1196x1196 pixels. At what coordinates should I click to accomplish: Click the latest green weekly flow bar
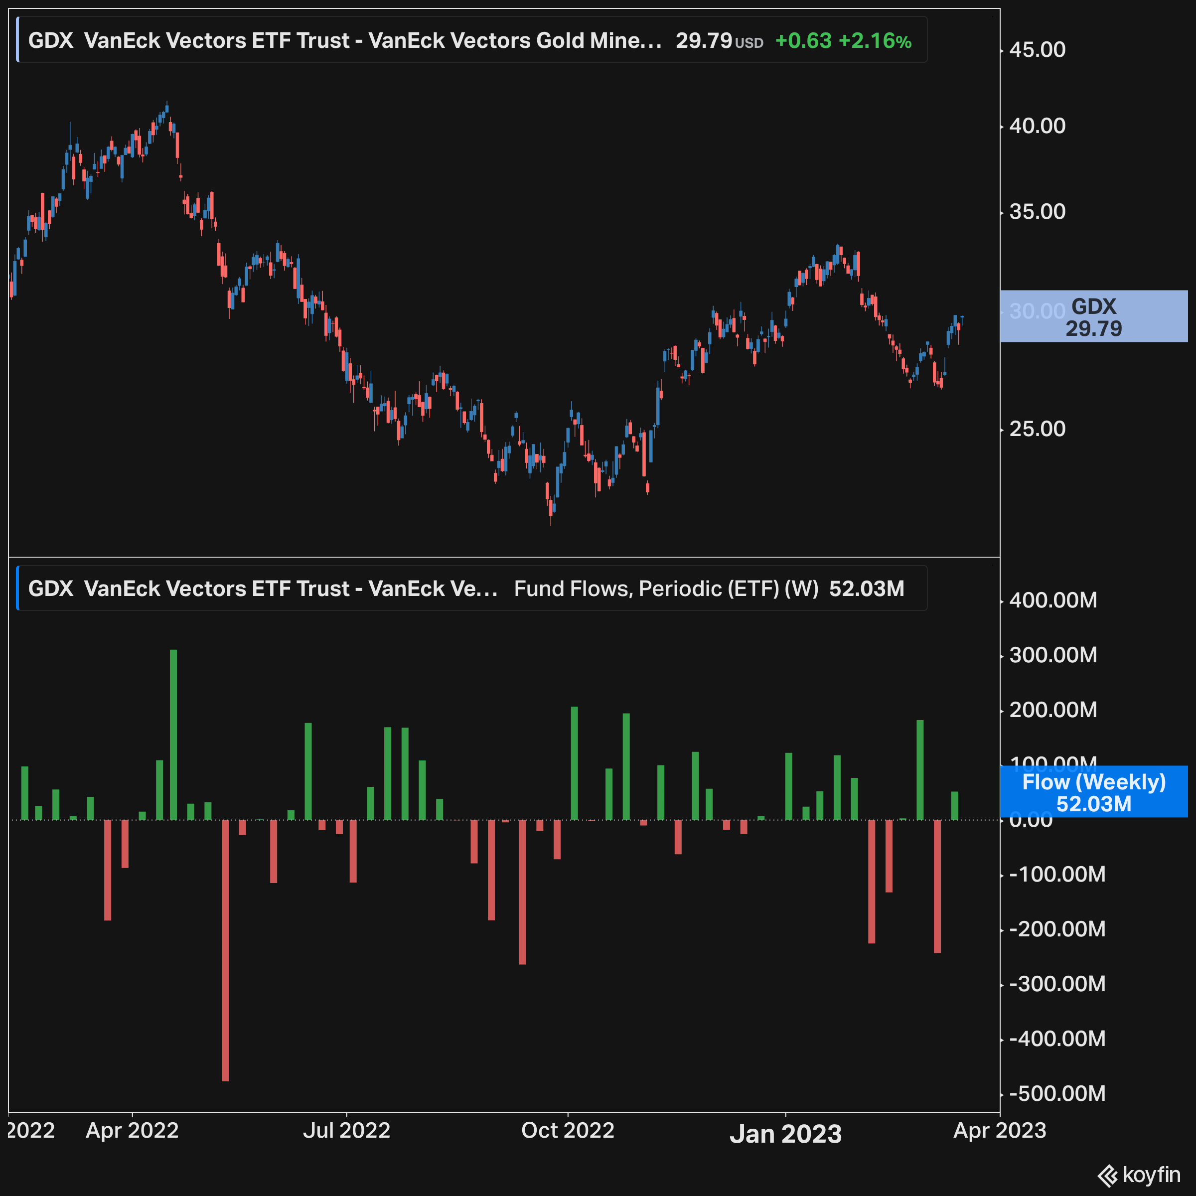click(955, 806)
